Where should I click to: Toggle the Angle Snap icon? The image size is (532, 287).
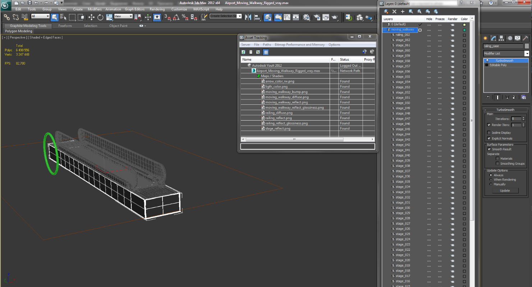[x=176, y=17]
